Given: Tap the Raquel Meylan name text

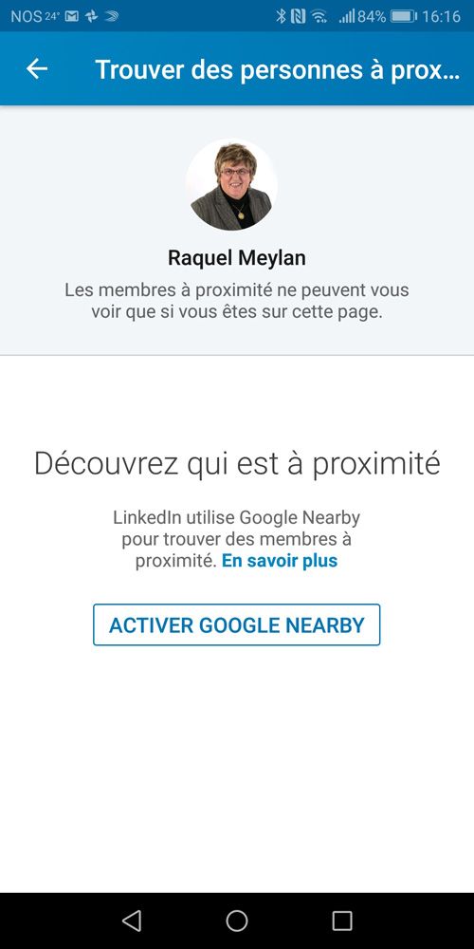Looking at the screenshot, I should point(236,258).
